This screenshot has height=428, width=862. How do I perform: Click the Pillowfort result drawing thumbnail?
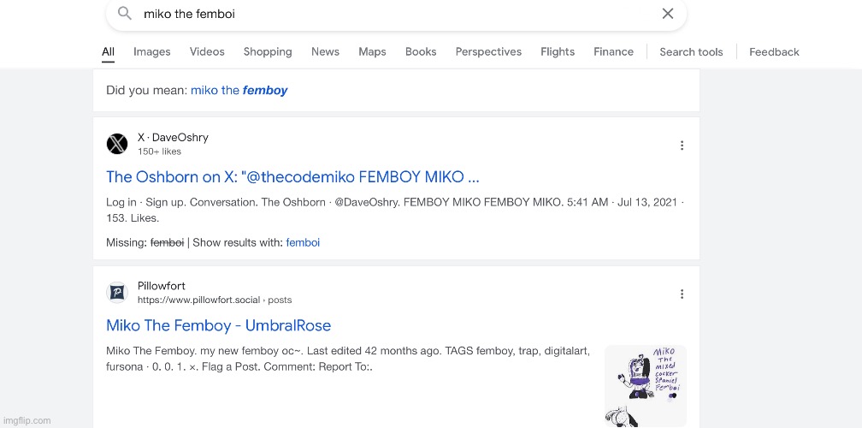click(645, 385)
